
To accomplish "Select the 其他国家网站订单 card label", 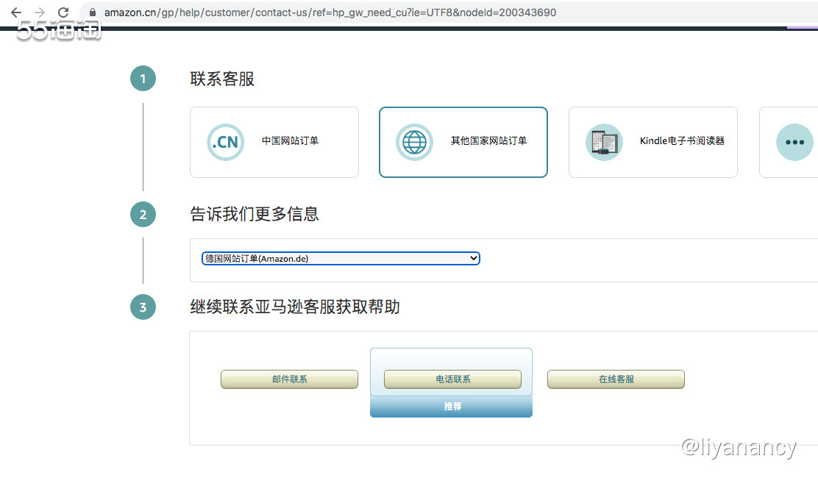I will click(x=488, y=141).
